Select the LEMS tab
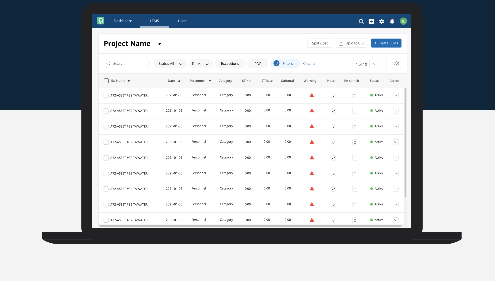 point(154,21)
